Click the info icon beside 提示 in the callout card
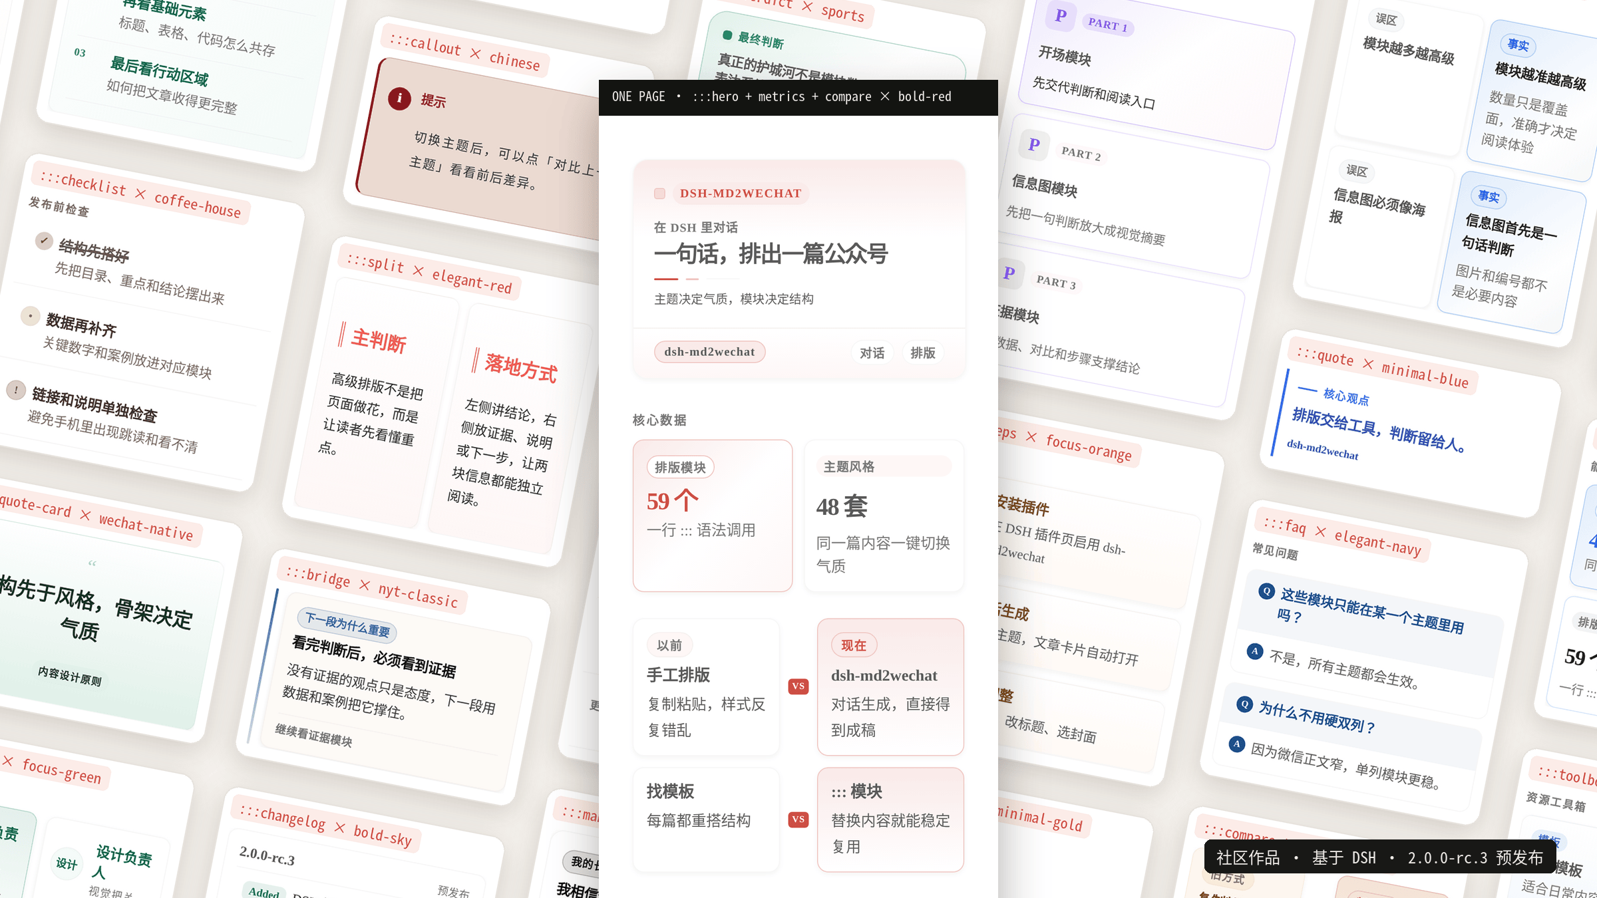1597x898 pixels. click(x=399, y=98)
